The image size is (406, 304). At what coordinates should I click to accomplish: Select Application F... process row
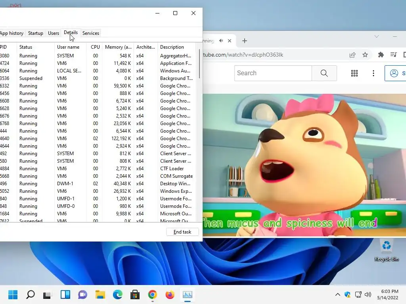pos(98,63)
